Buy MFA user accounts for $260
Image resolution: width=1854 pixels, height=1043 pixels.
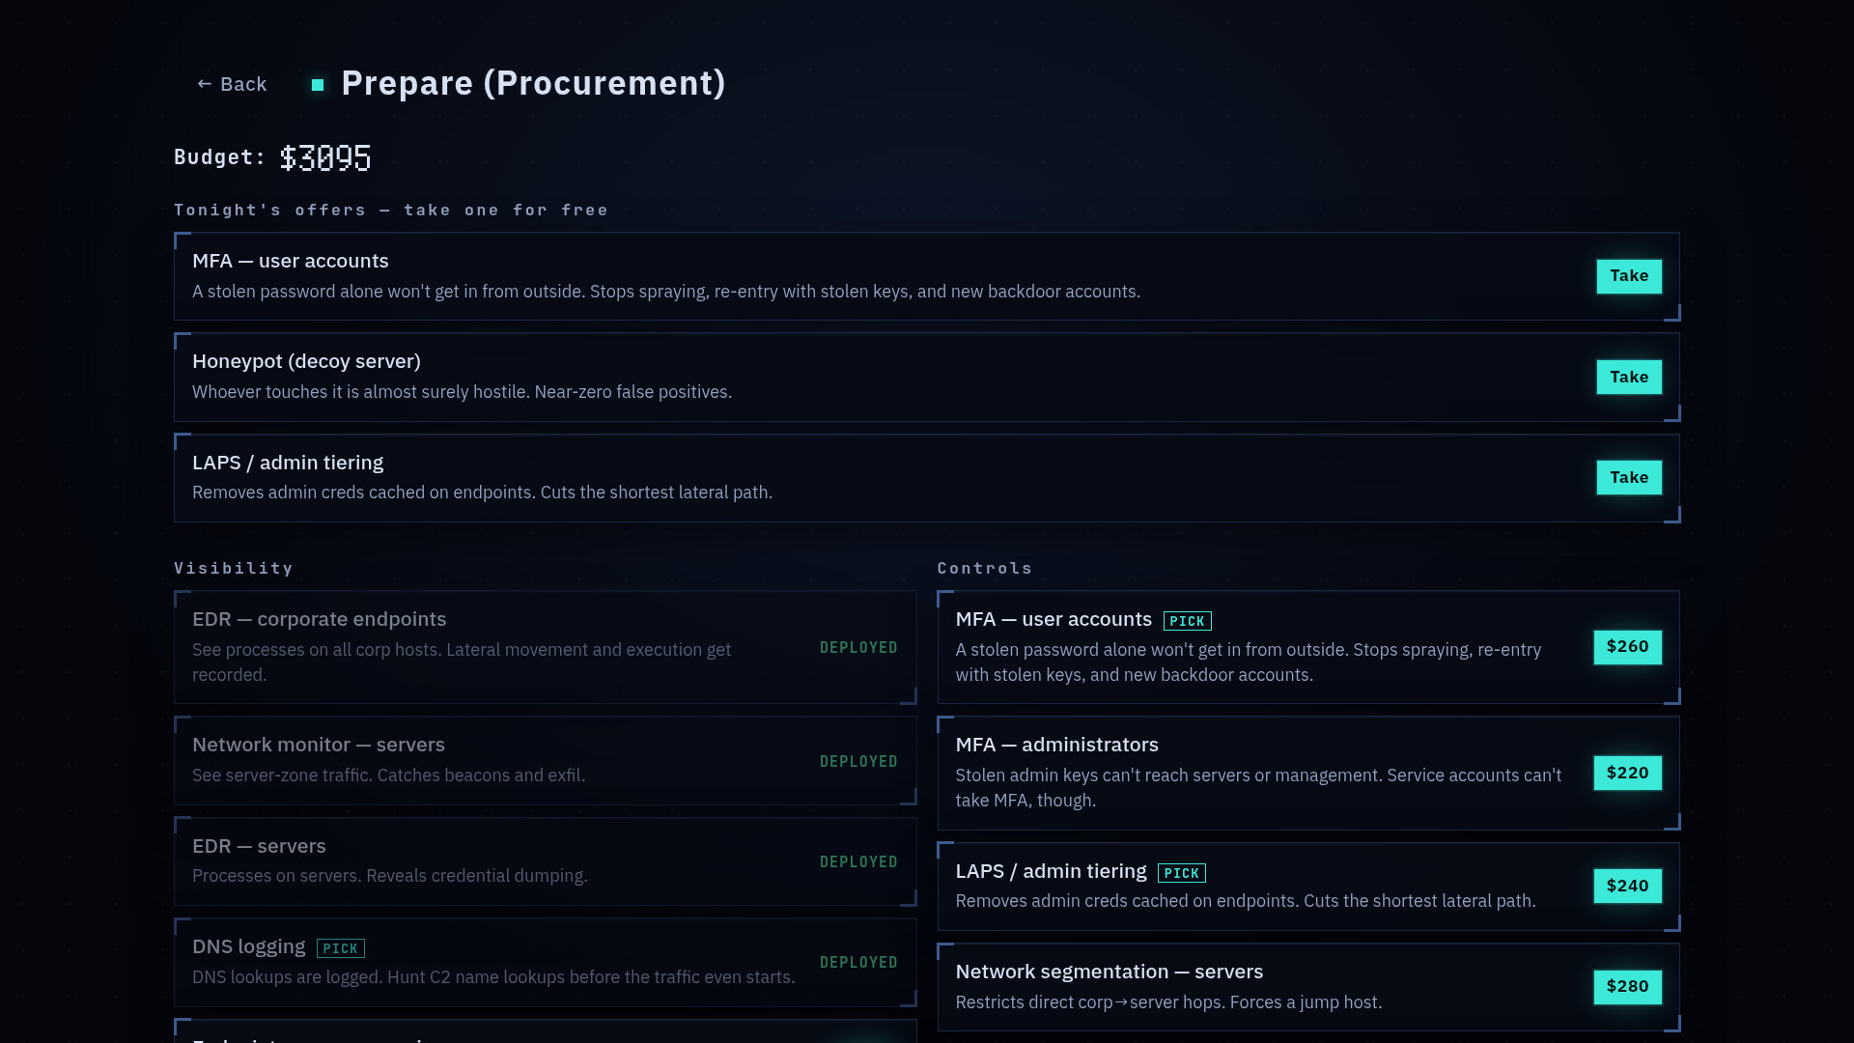pos(1627,647)
